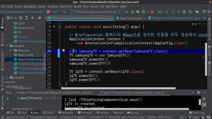Open Git history clock icon
Screen dimensions: 212x119
184,12
